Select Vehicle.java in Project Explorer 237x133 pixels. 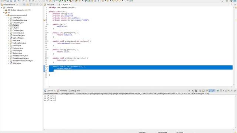pos(17,63)
